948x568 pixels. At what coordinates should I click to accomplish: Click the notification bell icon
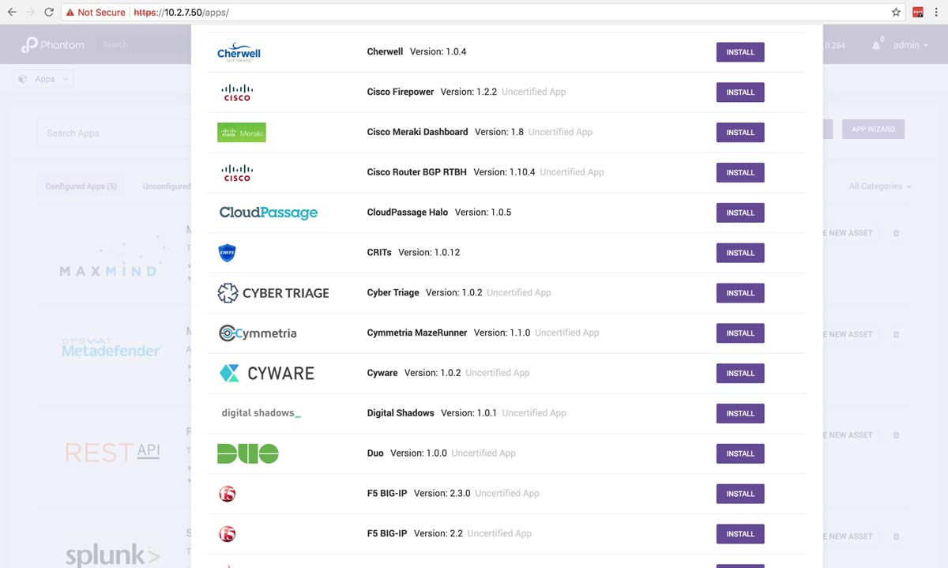(876, 46)
